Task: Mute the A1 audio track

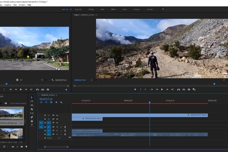Action: click(57, 127)
